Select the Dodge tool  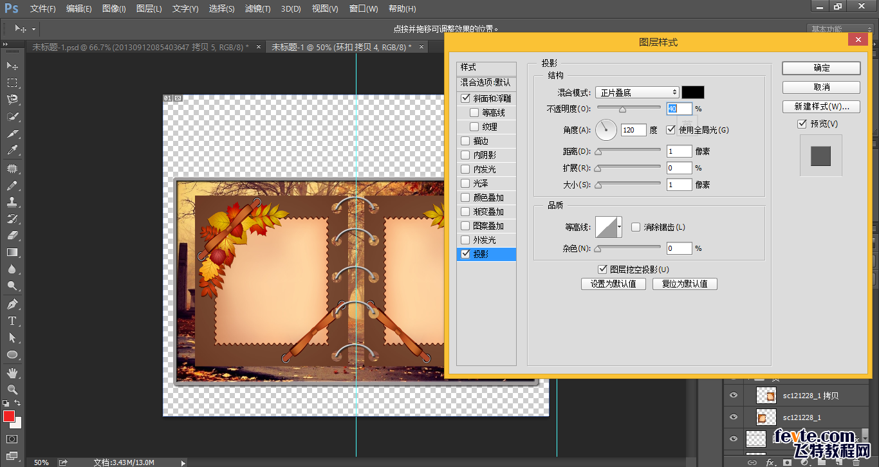click(x=12, y=286)
